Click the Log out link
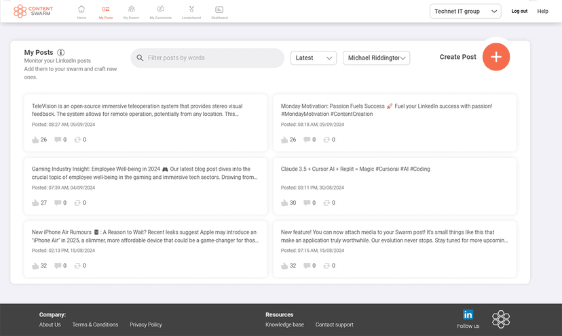The height and width of the screenshot is (336, 562). coord(519,12)
